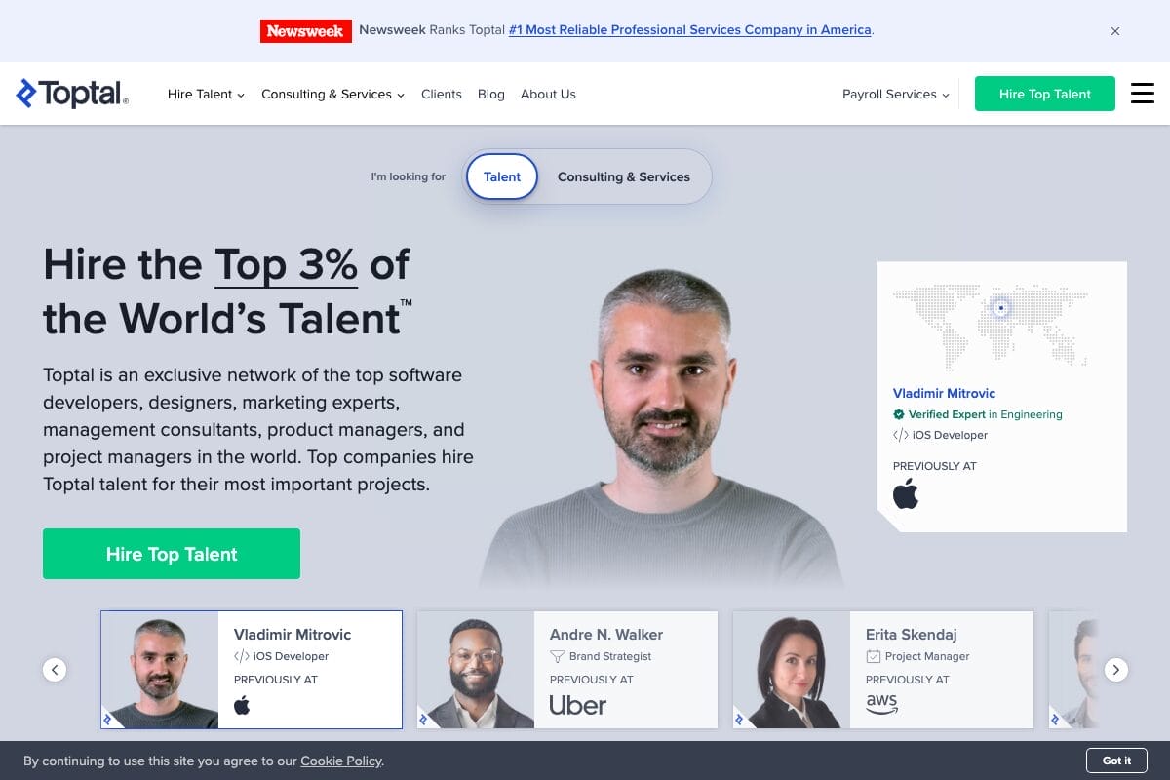
Task: Open the hamburger menu icon
Action: (x=1143, y=94)
